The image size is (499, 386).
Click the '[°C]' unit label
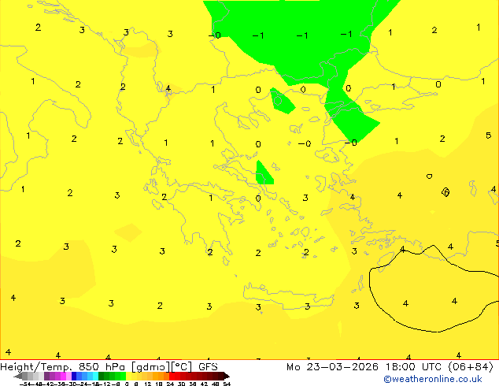coord(182,367)
